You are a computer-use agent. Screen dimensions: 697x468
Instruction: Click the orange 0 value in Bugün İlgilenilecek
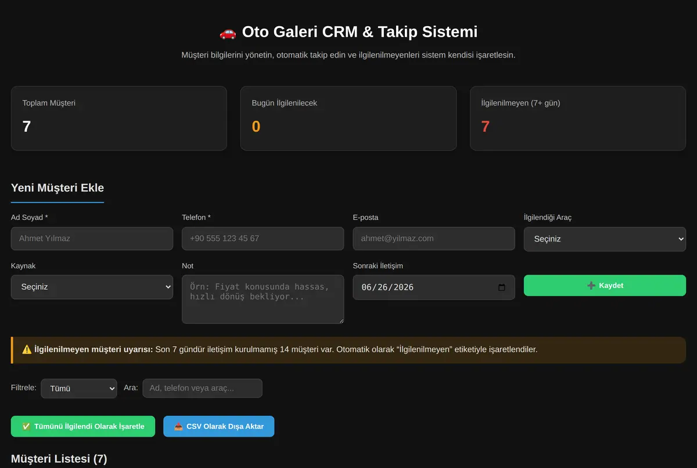[256, 127]
